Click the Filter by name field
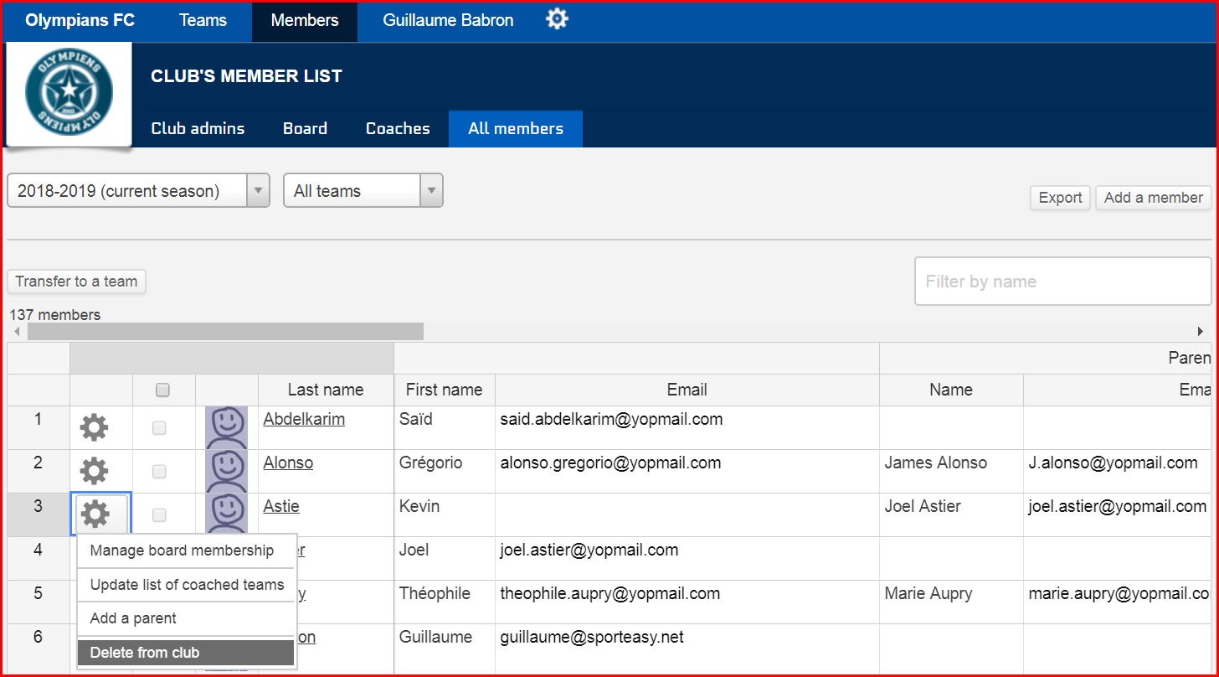This screenshot has height=677, width=1219. [1062, 282]
